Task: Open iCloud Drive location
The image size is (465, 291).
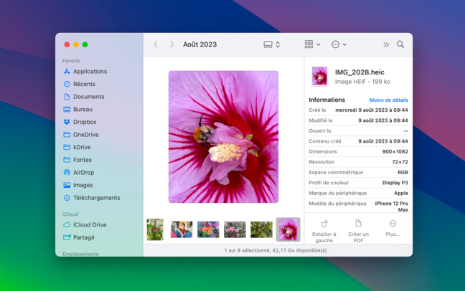Action: (x=89, y=225)
